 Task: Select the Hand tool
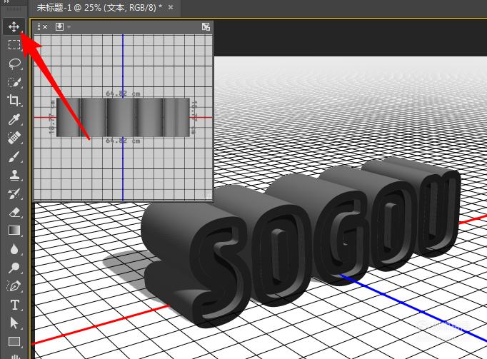(x=14, y=357)
